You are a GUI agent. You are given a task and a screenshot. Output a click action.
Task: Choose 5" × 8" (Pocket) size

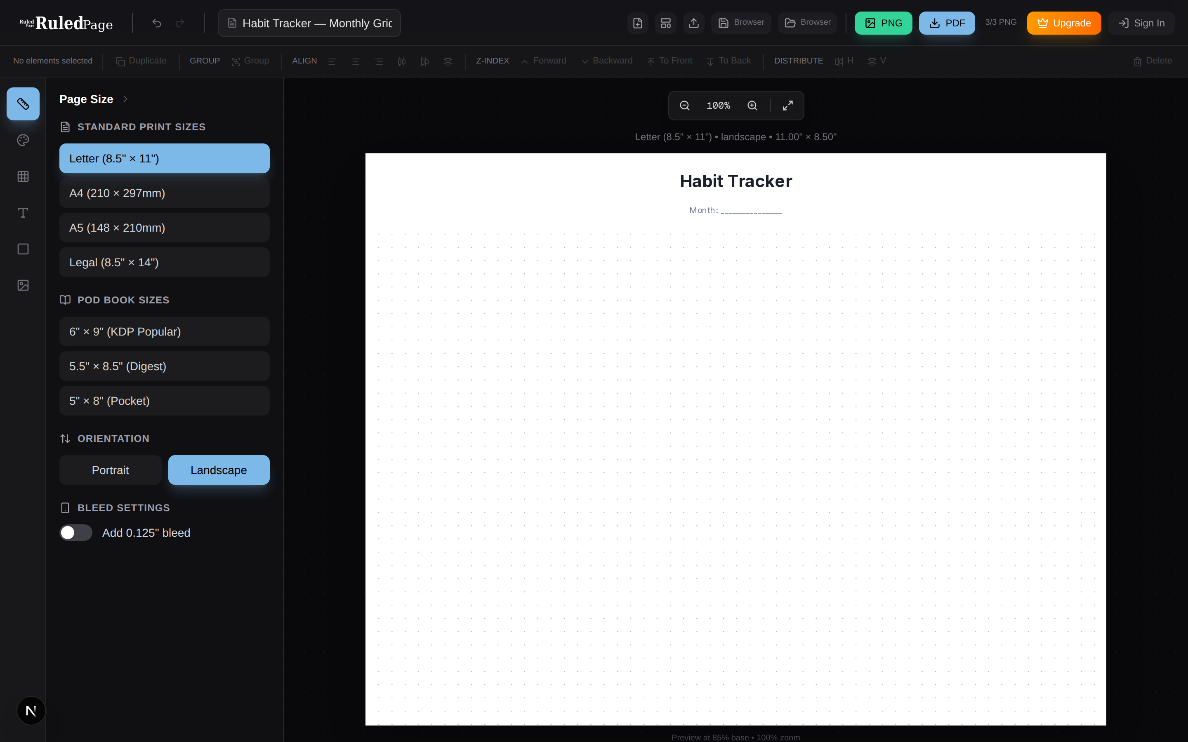165,401
